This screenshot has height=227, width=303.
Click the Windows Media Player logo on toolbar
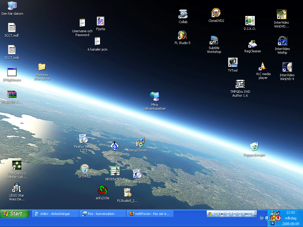pos(210,214)
